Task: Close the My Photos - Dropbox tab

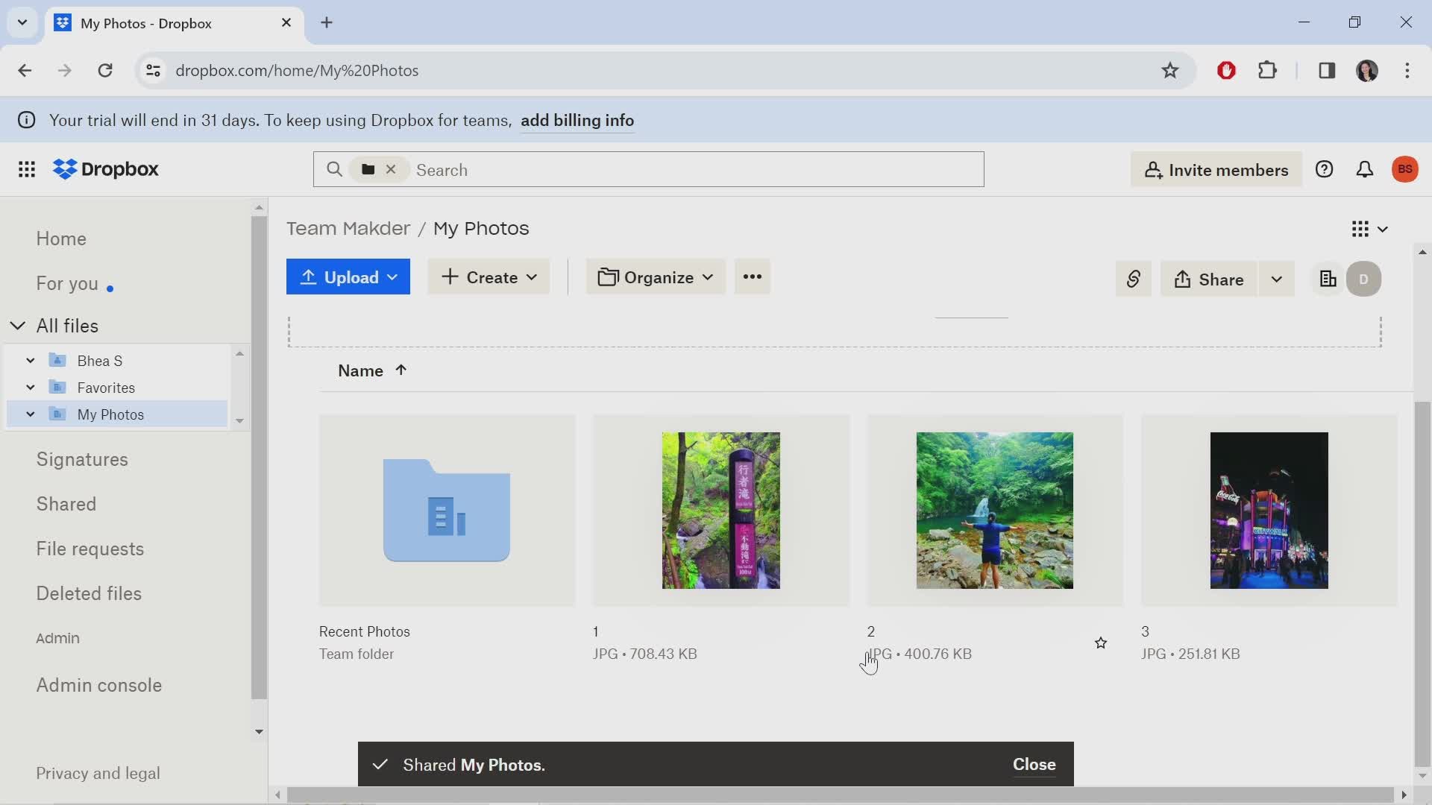Action: (286, 23)
